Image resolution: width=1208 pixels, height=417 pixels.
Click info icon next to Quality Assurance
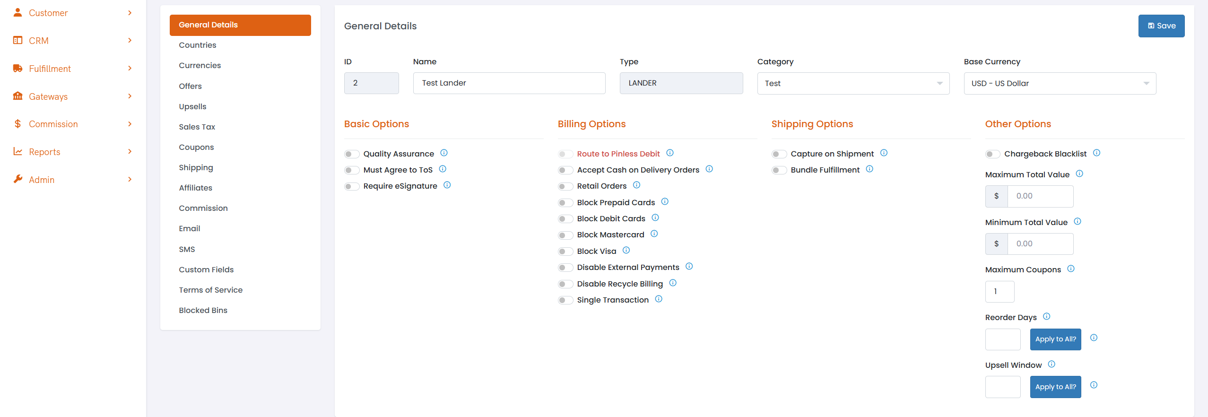point(443,153)
